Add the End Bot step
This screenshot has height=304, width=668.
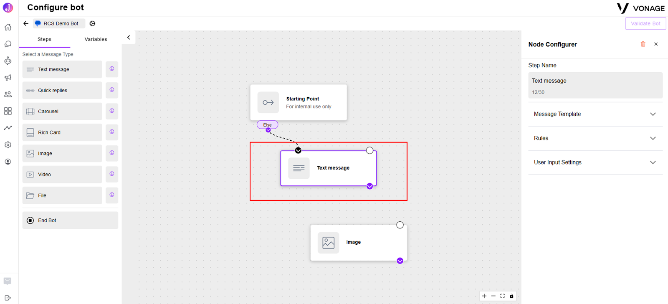click(x=70, y=220)
